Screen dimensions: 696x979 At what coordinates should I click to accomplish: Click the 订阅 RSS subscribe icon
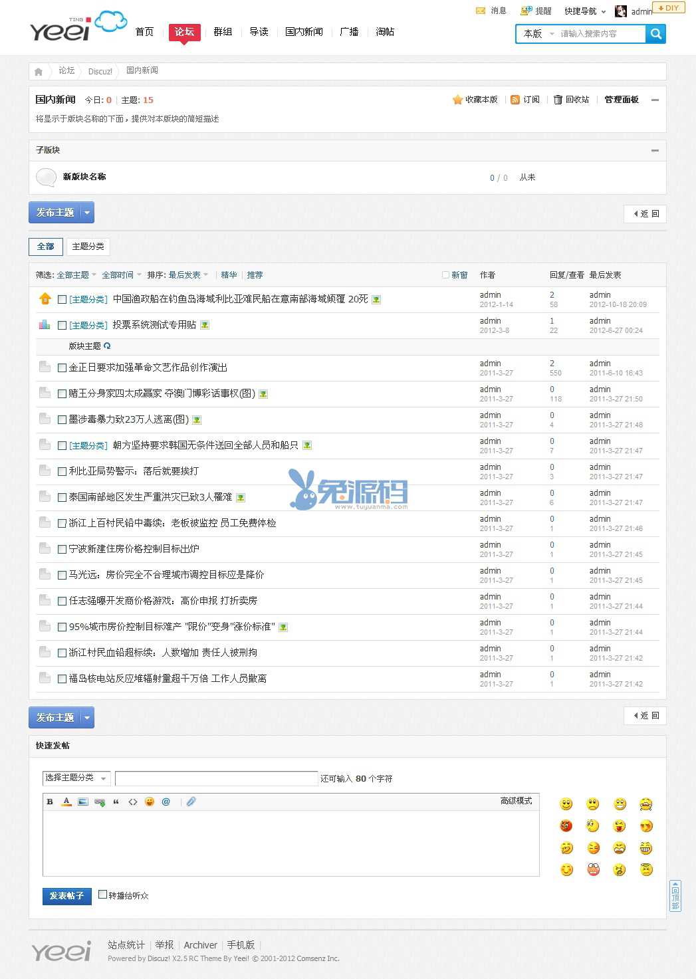pos(515,100)
